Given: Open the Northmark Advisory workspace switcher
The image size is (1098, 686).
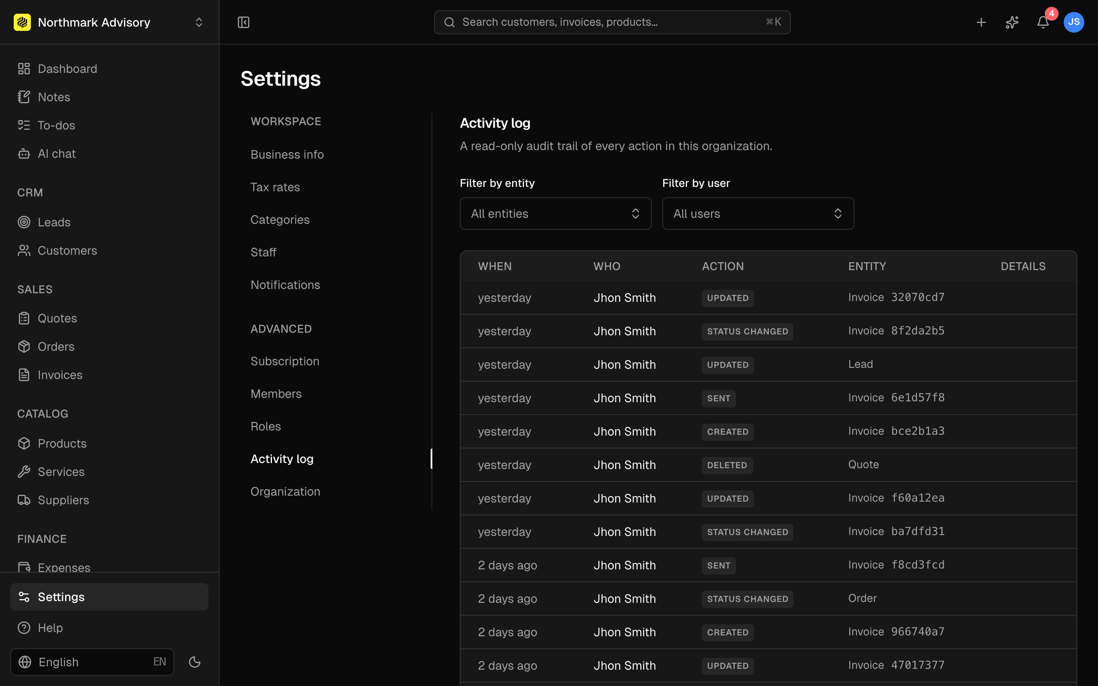Looking at the screenshot, I should click(109, 22).
